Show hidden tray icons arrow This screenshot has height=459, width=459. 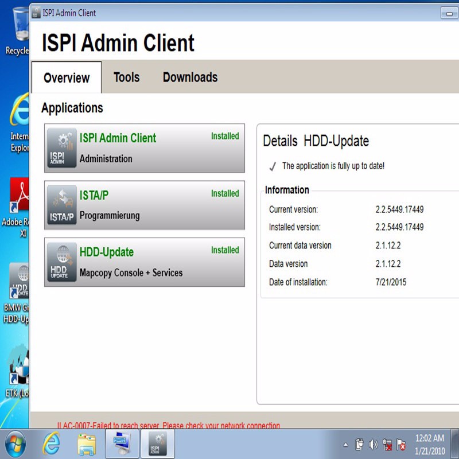click(345, 445)
